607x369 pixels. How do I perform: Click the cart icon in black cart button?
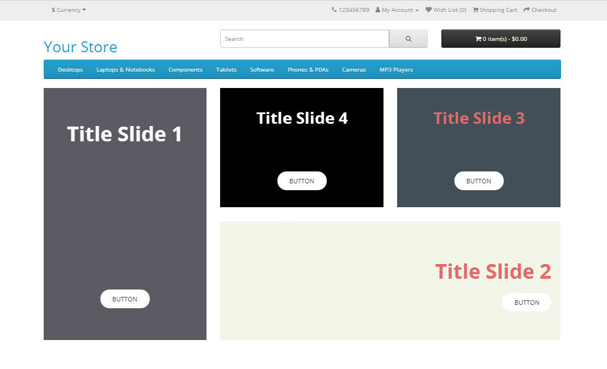478,39
